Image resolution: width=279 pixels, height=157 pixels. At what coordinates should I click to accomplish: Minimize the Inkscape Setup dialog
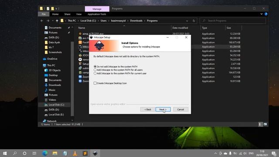167,37
